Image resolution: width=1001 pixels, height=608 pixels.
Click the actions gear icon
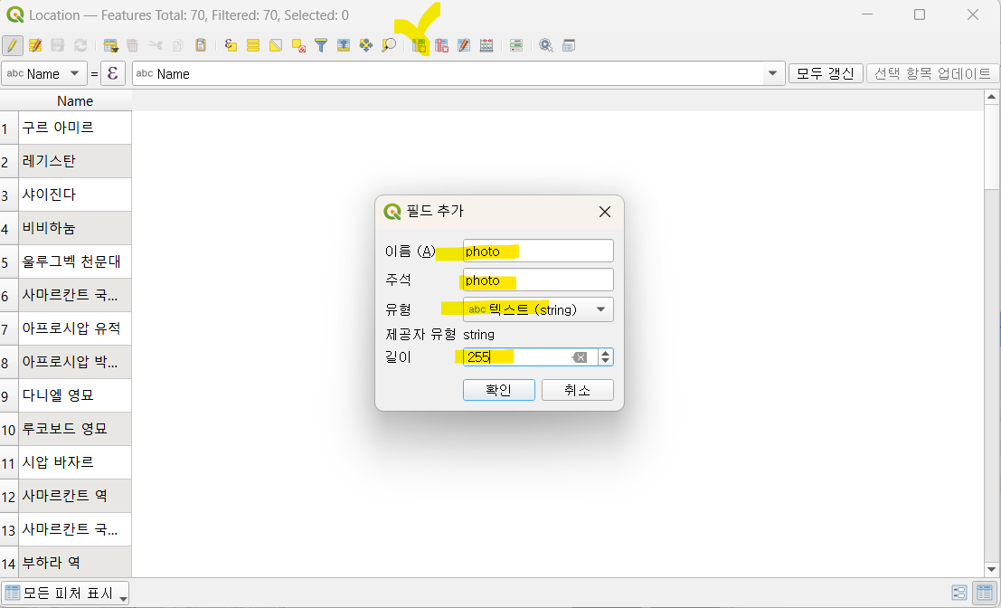(546, 45)
